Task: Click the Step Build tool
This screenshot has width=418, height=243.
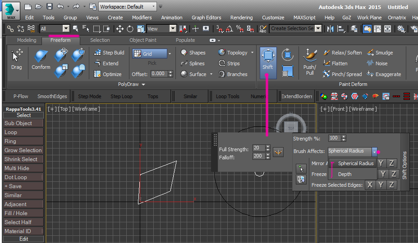Action: [109, 53]
